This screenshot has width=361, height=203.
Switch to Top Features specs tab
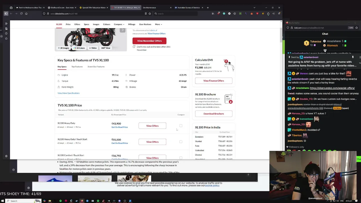coord(77,67)
